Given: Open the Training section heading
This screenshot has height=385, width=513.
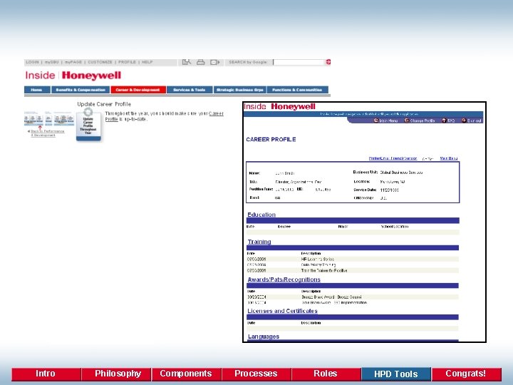Looking at the screenshot, I should pos(259,242).
